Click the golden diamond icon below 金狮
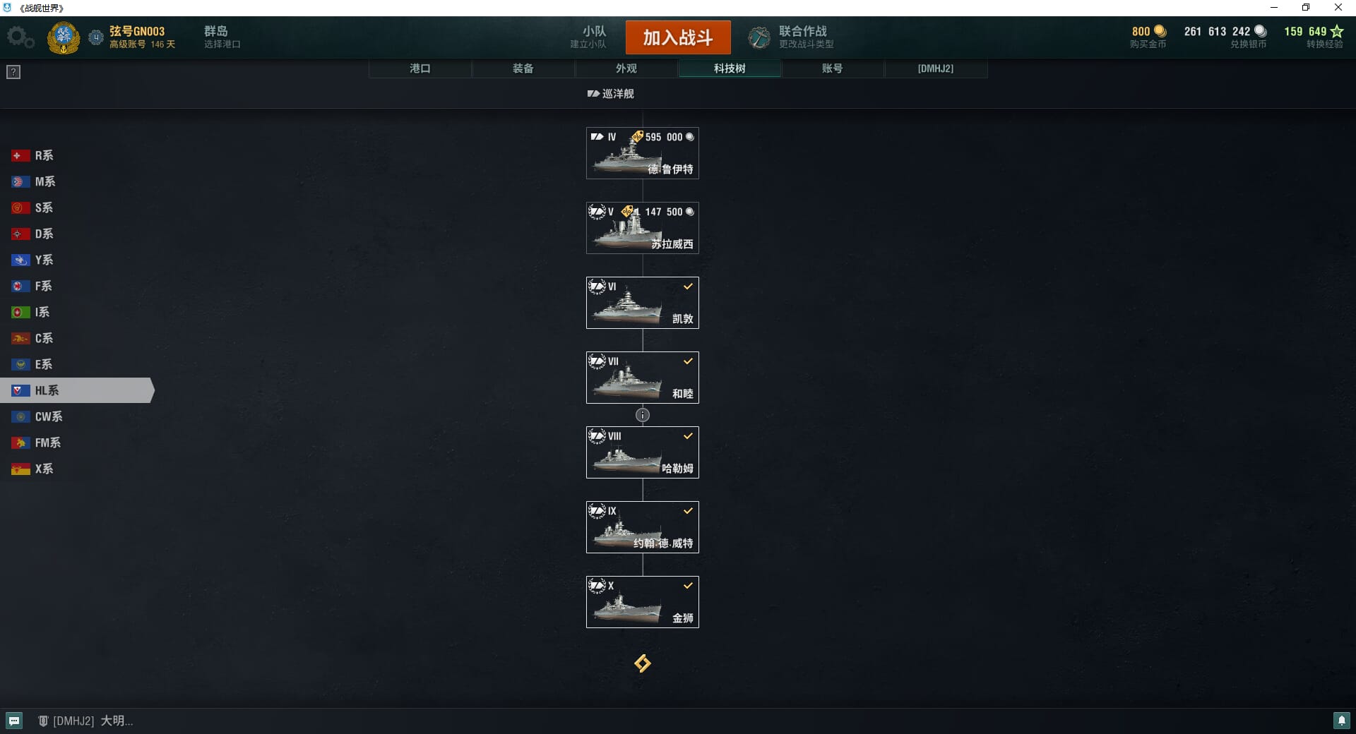Image resolution: width=1356 pixels, height=734 pixels. click(642, 663)
